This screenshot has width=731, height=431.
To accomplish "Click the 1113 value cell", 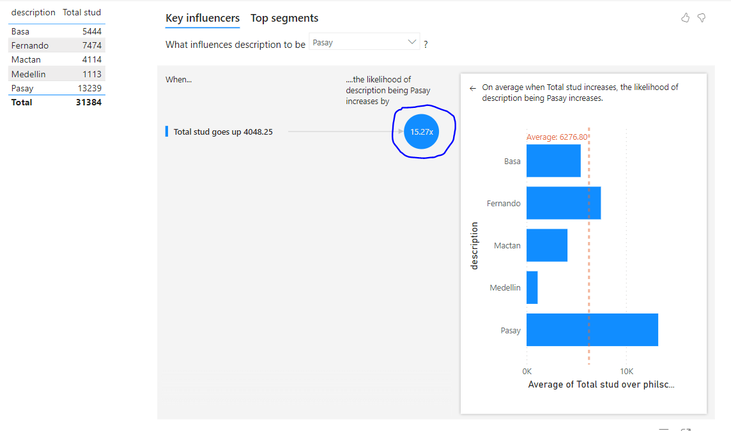I will [x=92, y=74].
